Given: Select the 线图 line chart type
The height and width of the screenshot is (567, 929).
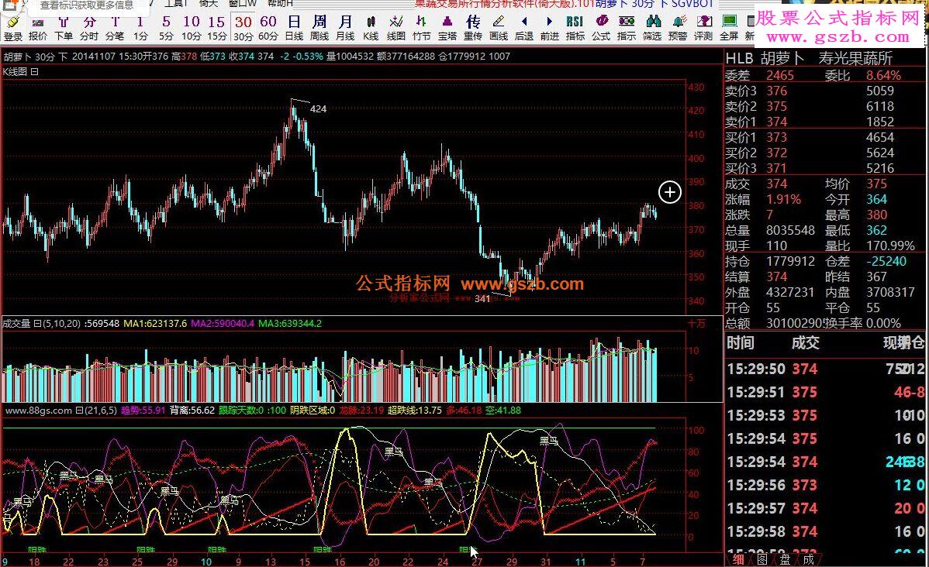Looking at the screenshot, I should coord(395,29).
